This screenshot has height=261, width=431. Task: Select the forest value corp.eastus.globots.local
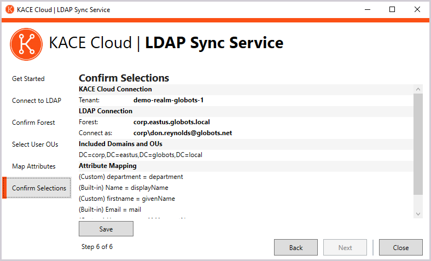(172, 122)
